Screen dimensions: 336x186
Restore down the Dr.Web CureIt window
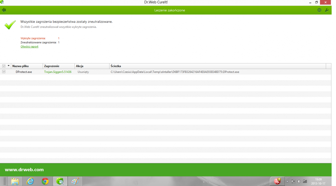coord(316,2)
